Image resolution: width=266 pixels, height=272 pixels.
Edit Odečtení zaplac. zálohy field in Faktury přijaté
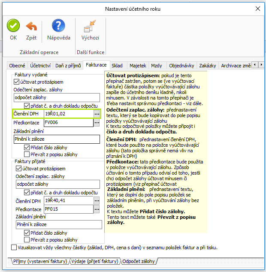pyautogui.click(x=58, y=184)
